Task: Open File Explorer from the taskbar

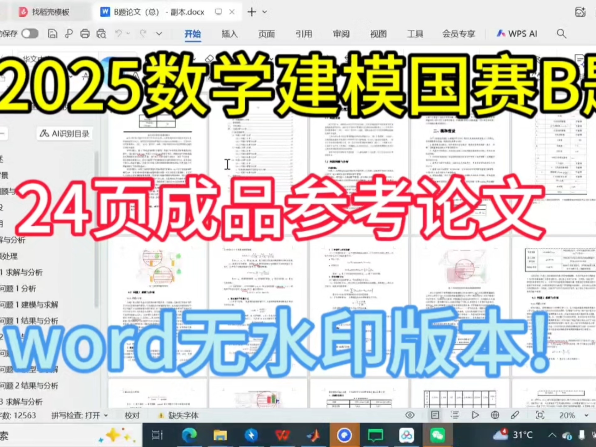Action: coord(220,435)
